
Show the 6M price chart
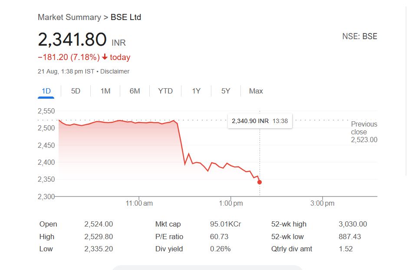(x=135, y=91)
